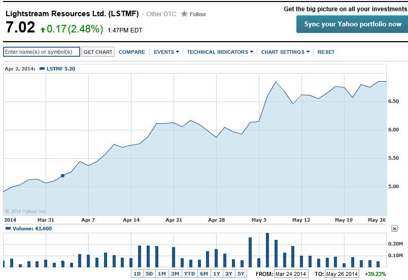Click the LSTMF series color legend marker
Viewport: 408px width, 280px height.
point(42,68)
